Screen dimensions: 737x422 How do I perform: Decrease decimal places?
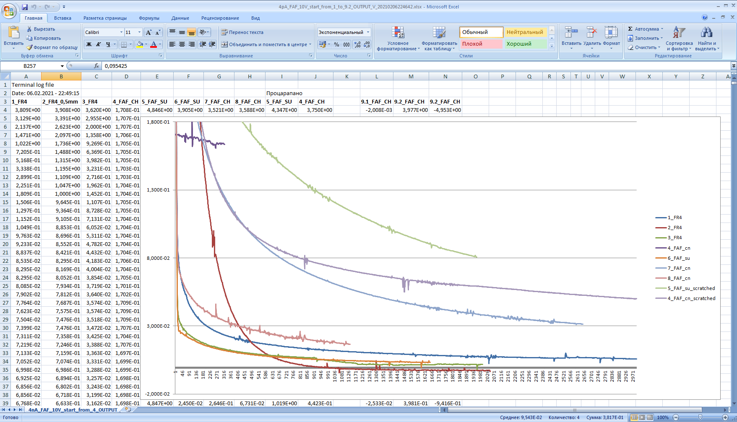367,44
